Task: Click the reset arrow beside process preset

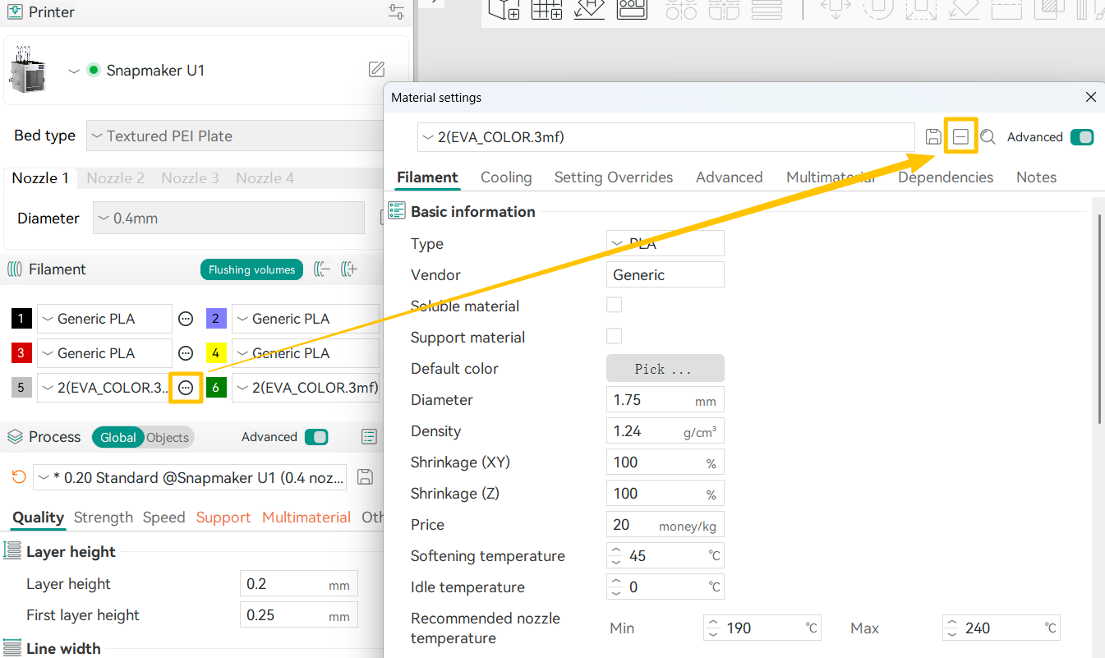Action: (18, 477)
